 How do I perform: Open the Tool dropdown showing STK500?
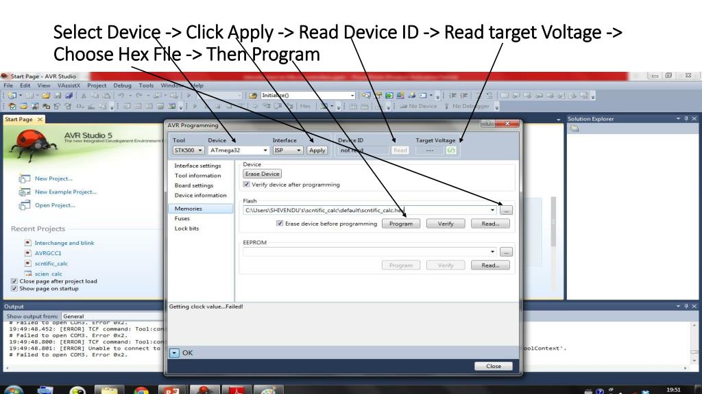tap(189, 150)
